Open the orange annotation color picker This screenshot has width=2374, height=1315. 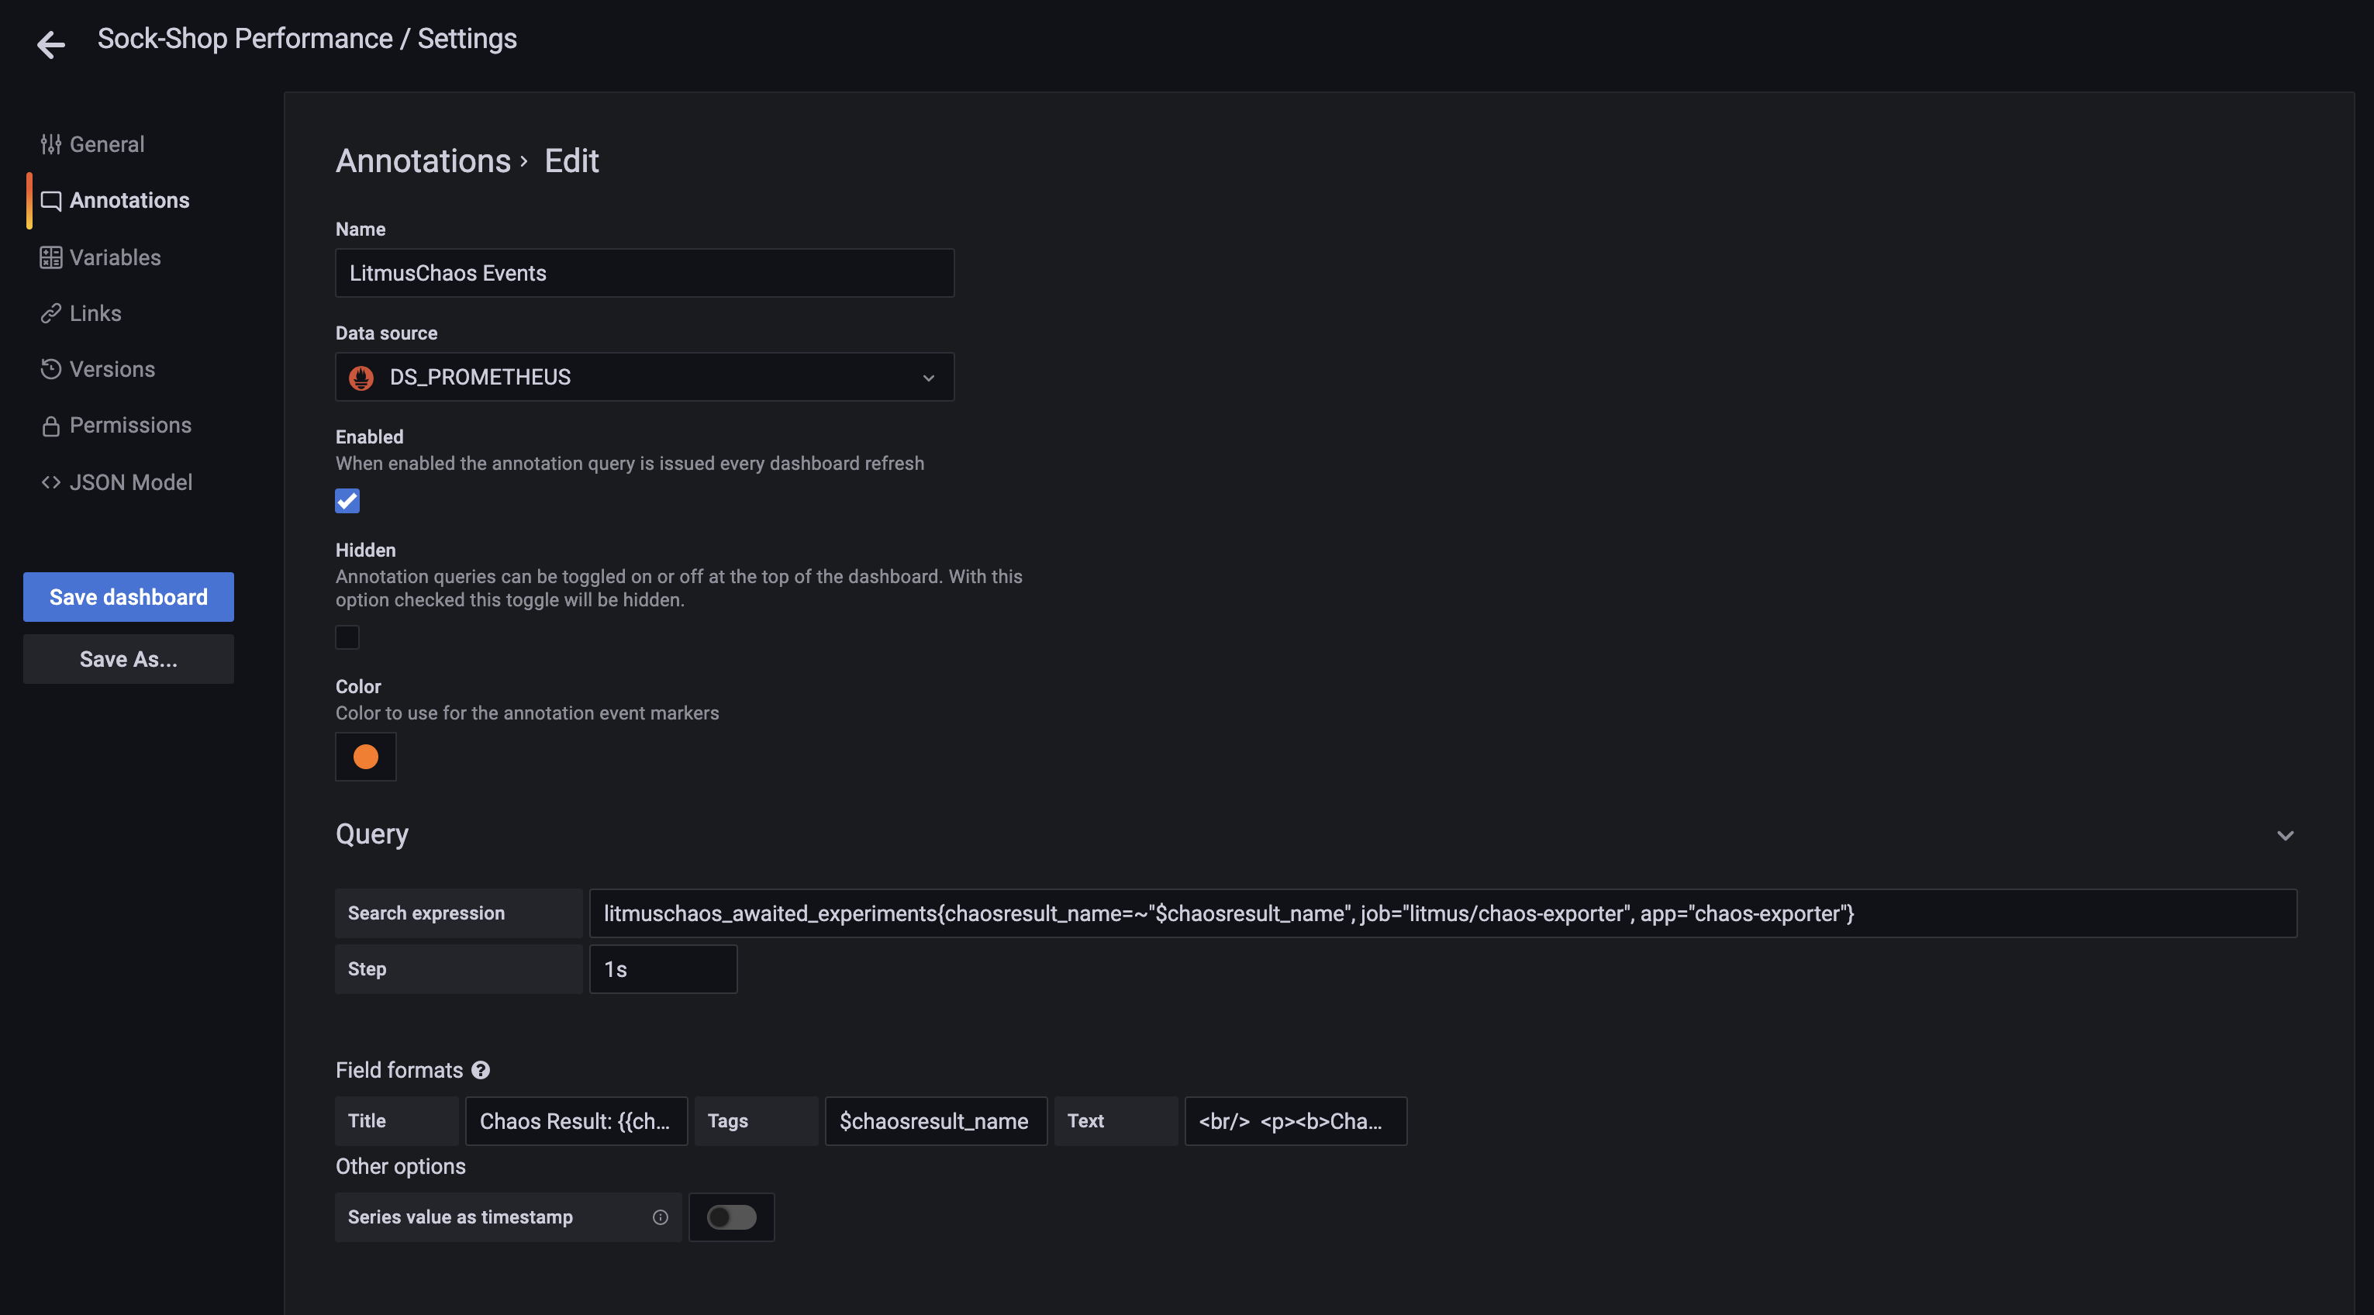click(x=366, y=757)
